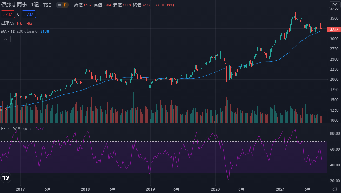Click the blue 3232 buy price button
The width and height of the screenshot is (341, 193).
[x=29, y=14]
